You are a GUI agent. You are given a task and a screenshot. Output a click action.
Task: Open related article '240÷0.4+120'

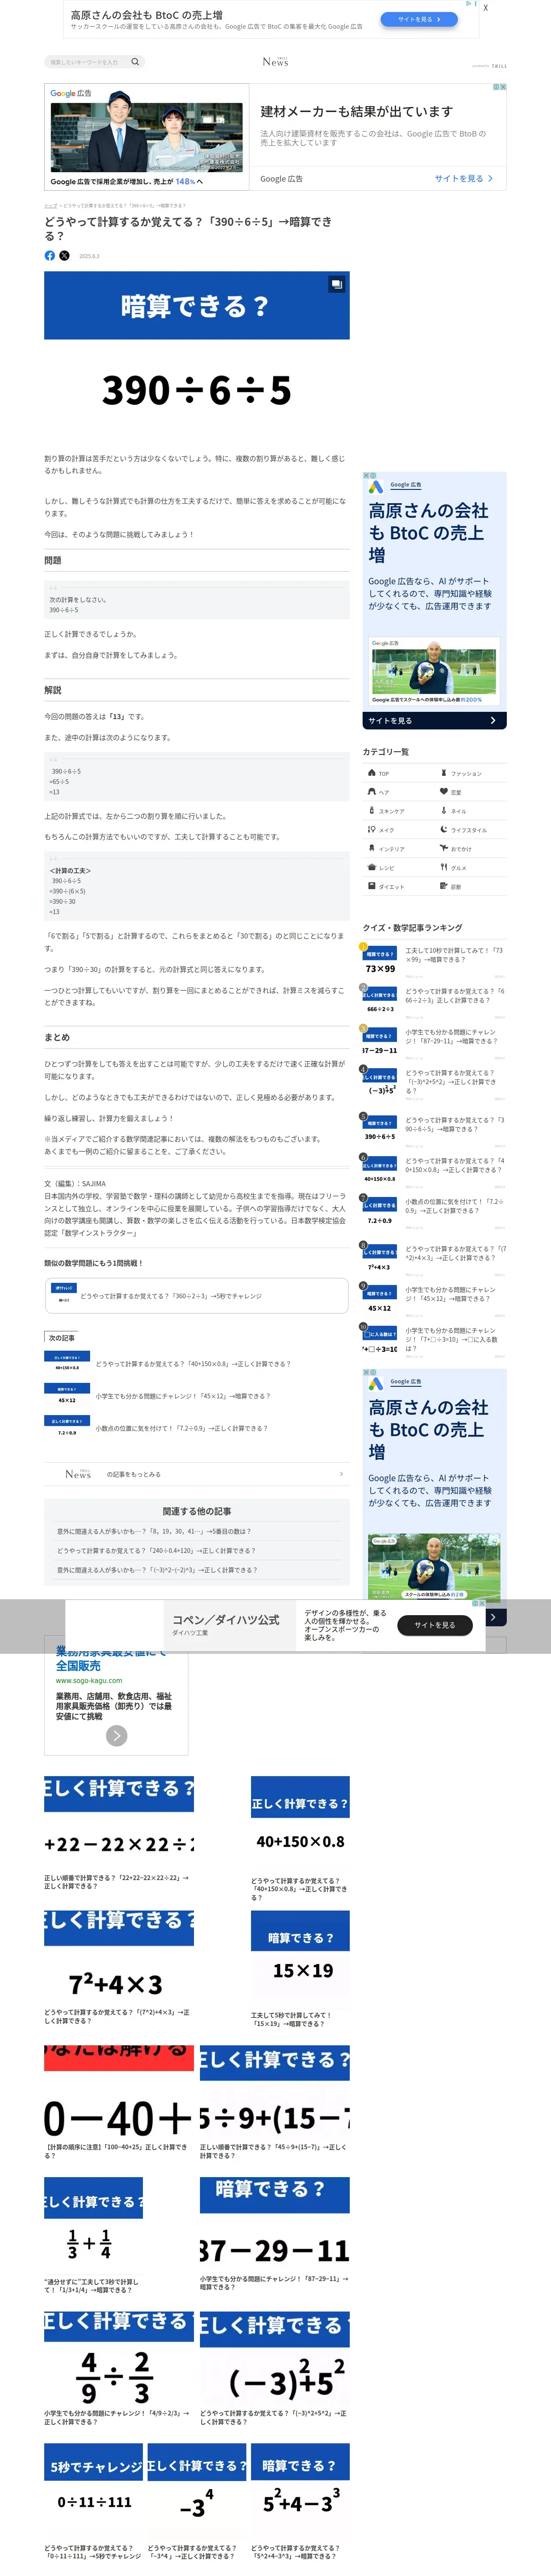[156, 1551]
